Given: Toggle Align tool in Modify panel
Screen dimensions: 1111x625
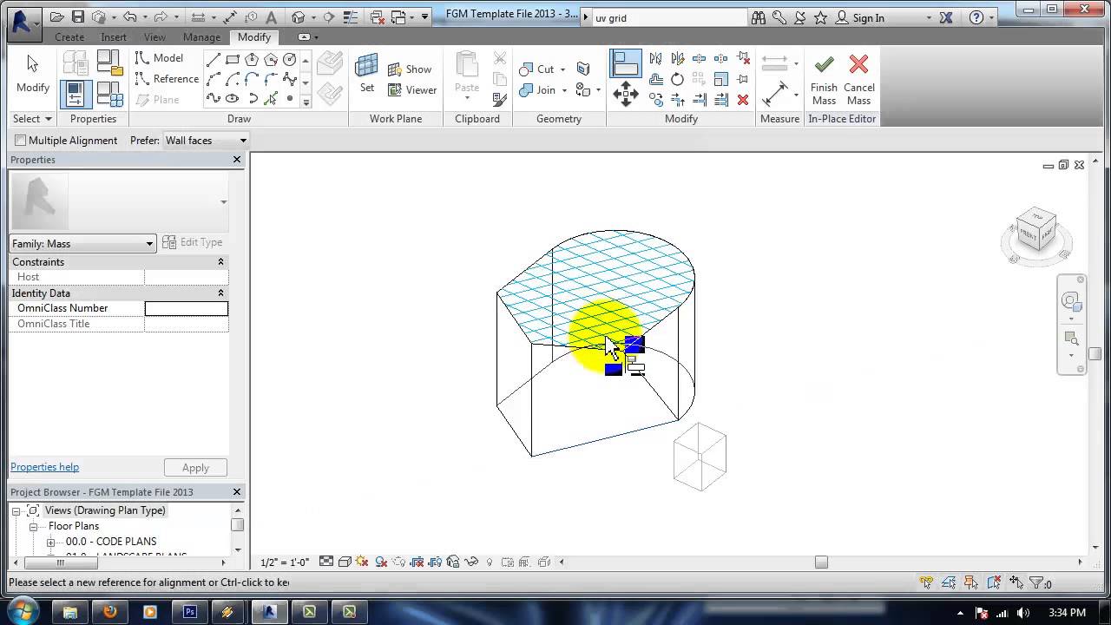Looking at the screenshot, I should point(625,63).
